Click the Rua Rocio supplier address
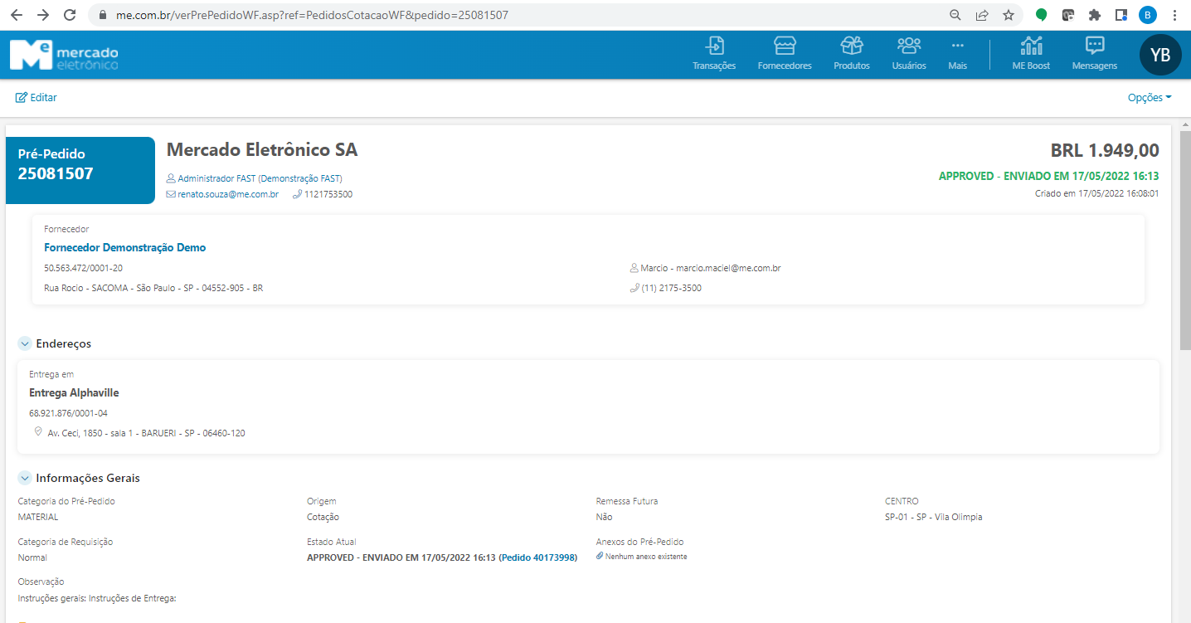Viewport: 1191px width, 623px height. (153, 288)
